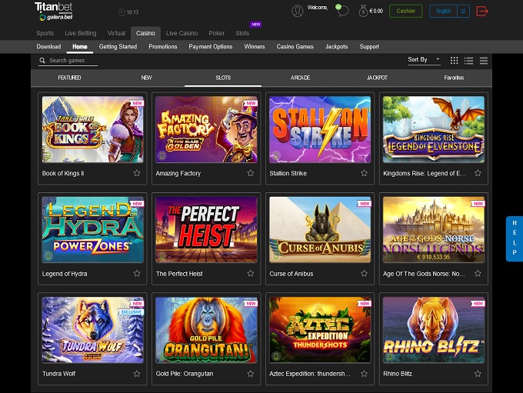Switch to detailed list view icon
Image resolution: width=523 pixels, height=393 pixels.
(469, 60)
